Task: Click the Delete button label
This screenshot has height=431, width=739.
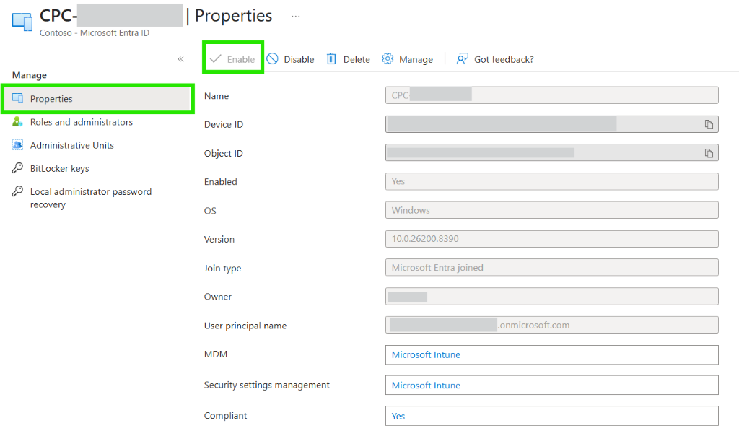Action: click(357, 59)
